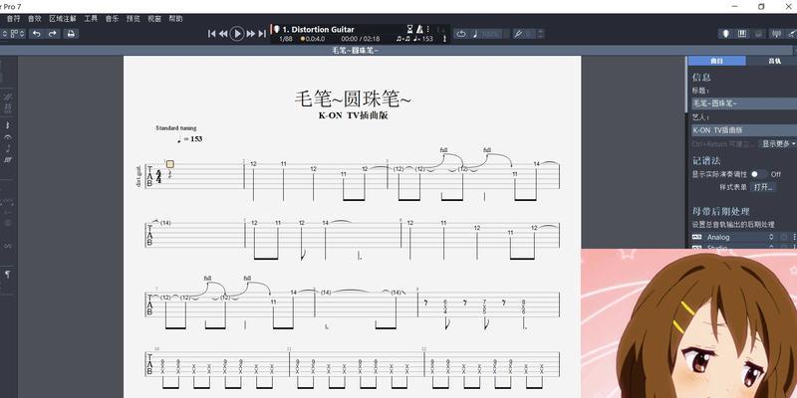Viewport: 797px width, 398px height.
Task: Open the 工具 menu
Action: (91, 18)
